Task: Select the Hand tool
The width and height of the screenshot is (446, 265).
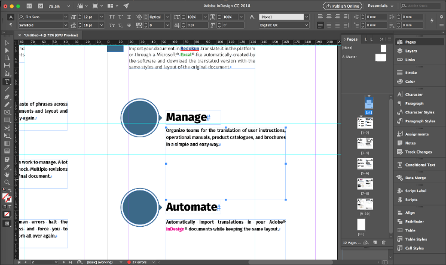Action: pos(7,174)
